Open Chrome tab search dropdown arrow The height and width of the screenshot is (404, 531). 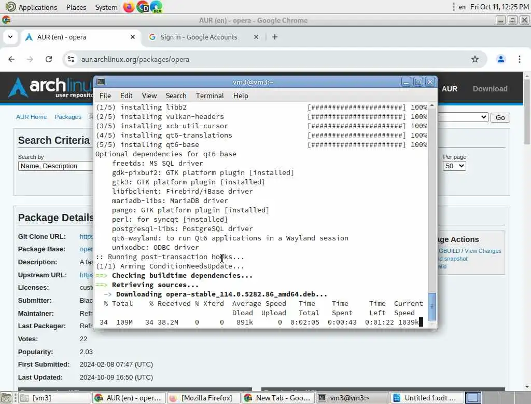[10, 37]
